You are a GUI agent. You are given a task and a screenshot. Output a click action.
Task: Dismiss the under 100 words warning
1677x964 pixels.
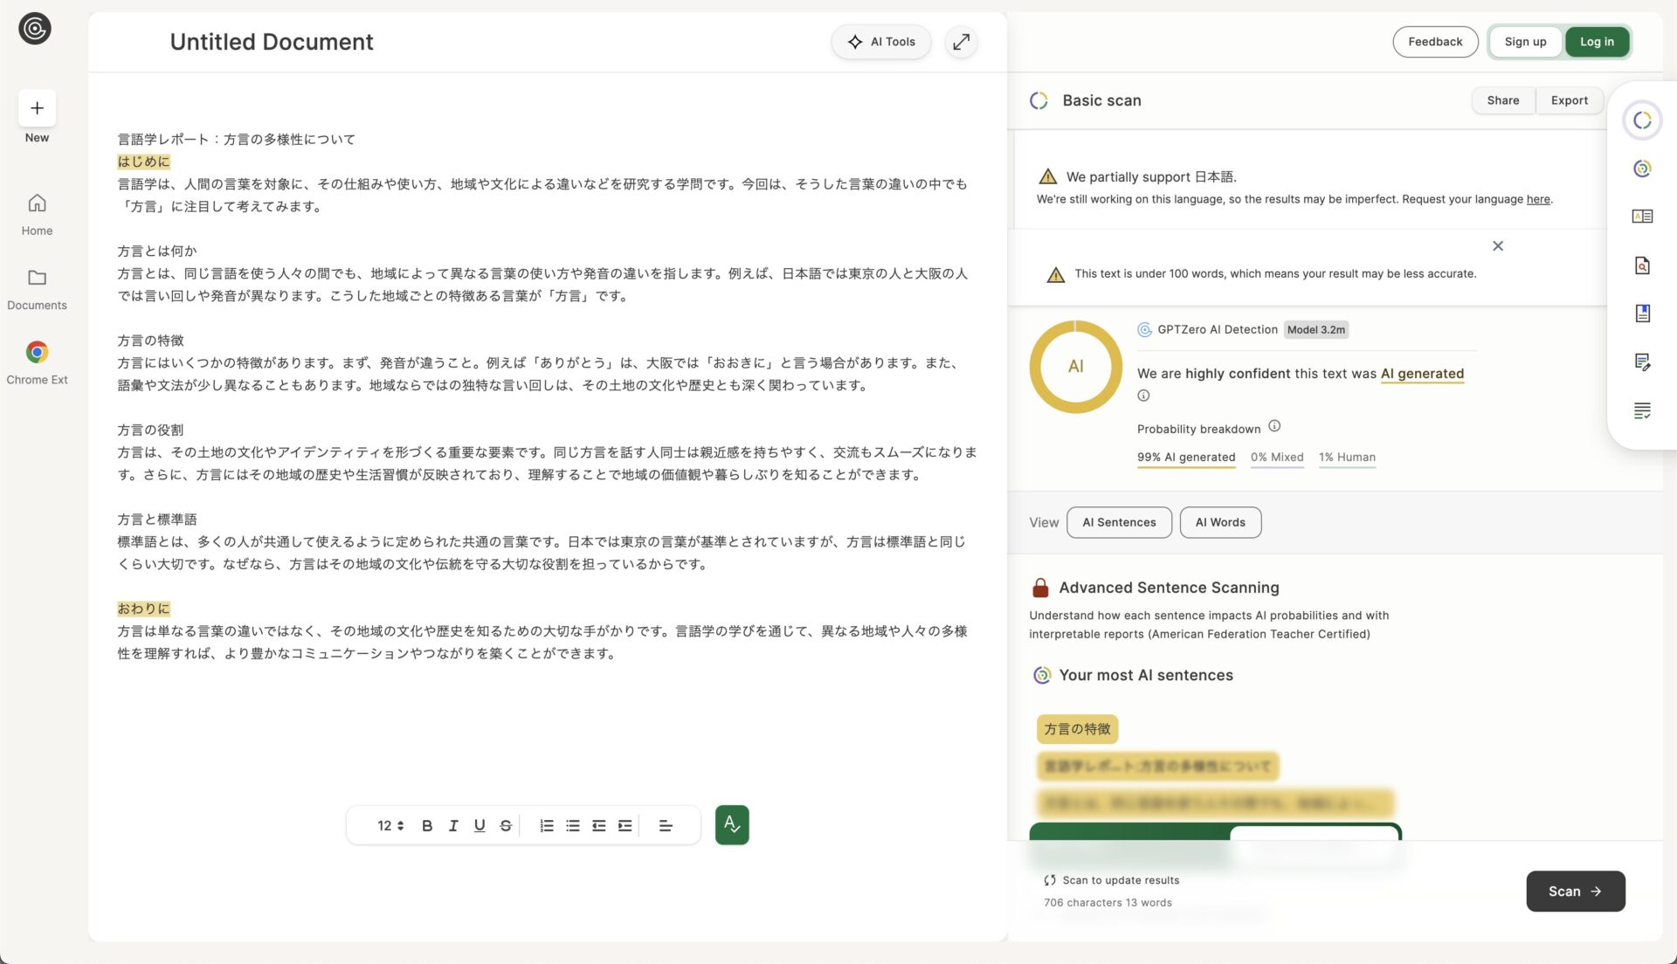click(x=1497, y=245)
